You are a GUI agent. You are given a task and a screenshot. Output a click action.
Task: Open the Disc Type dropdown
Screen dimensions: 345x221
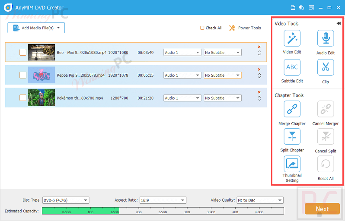coord(66,200)
